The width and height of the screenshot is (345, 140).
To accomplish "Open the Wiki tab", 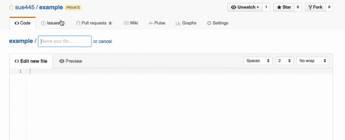I will [x=131, y=23].
